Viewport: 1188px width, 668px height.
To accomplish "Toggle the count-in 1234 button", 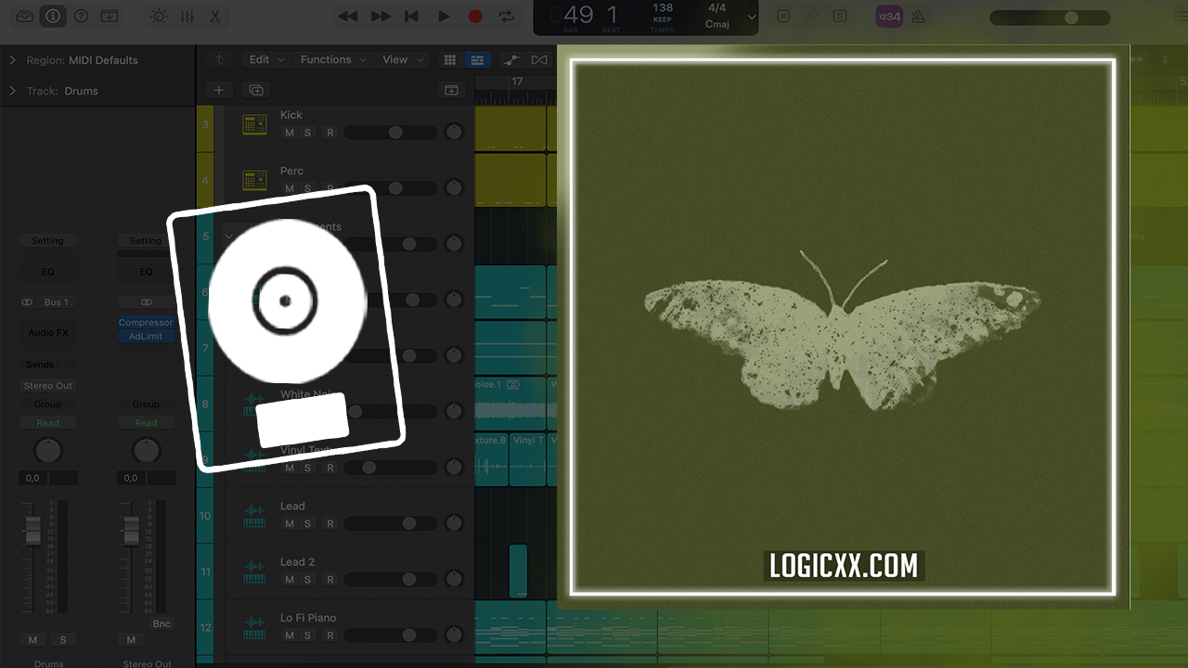I will tap(888, 17).
